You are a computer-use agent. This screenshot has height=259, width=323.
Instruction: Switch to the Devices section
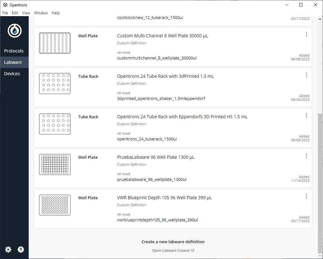[x=12, y=74]
